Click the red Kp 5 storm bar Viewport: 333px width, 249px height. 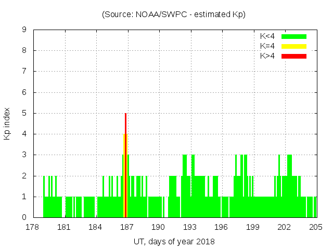click(126, 156)
